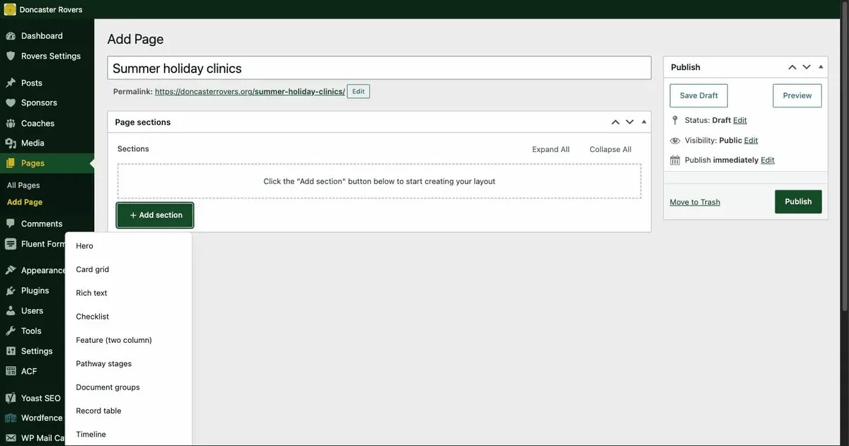Move Publish panel down
The width and height of the screenshot is (849, 446).
[806, 67]
